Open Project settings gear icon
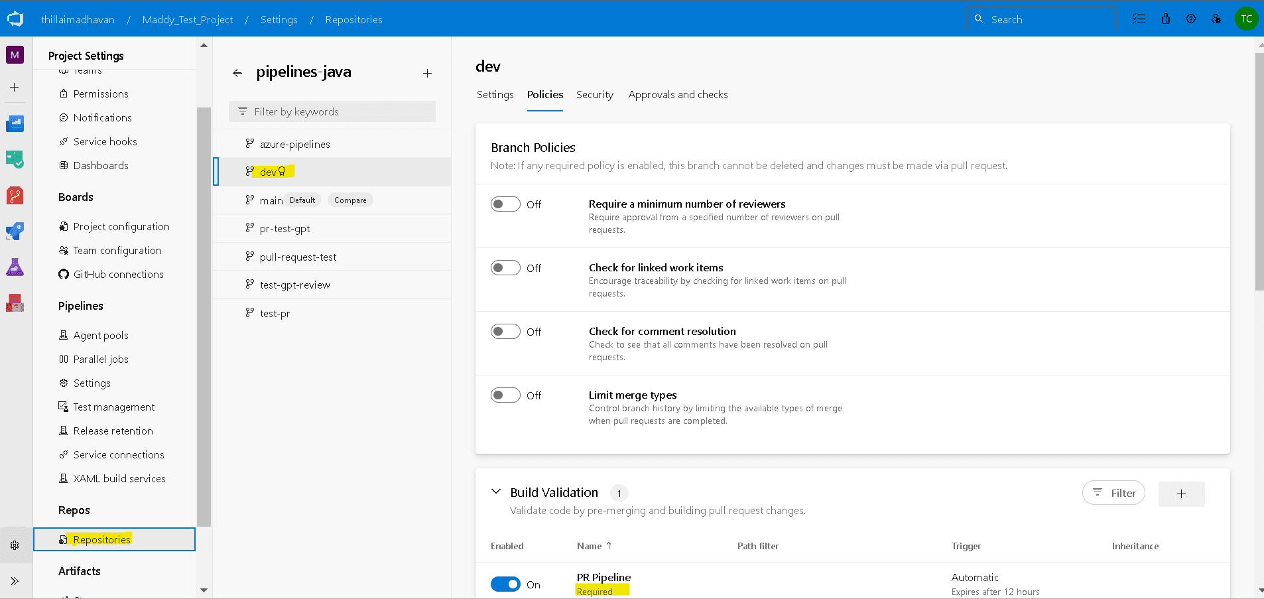Image resolution: width=1264 pixels, height=599 pixels. 15,545
